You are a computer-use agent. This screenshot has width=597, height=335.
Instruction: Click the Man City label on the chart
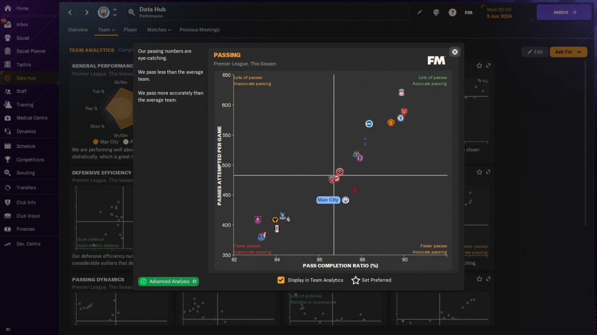tap(328, 200)
